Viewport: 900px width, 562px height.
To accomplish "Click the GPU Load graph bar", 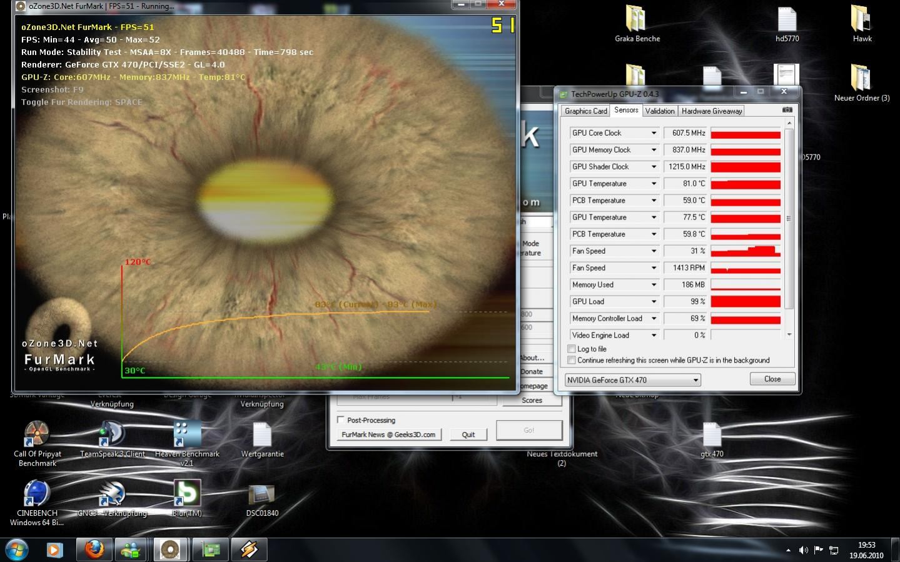I will point(746,302).
